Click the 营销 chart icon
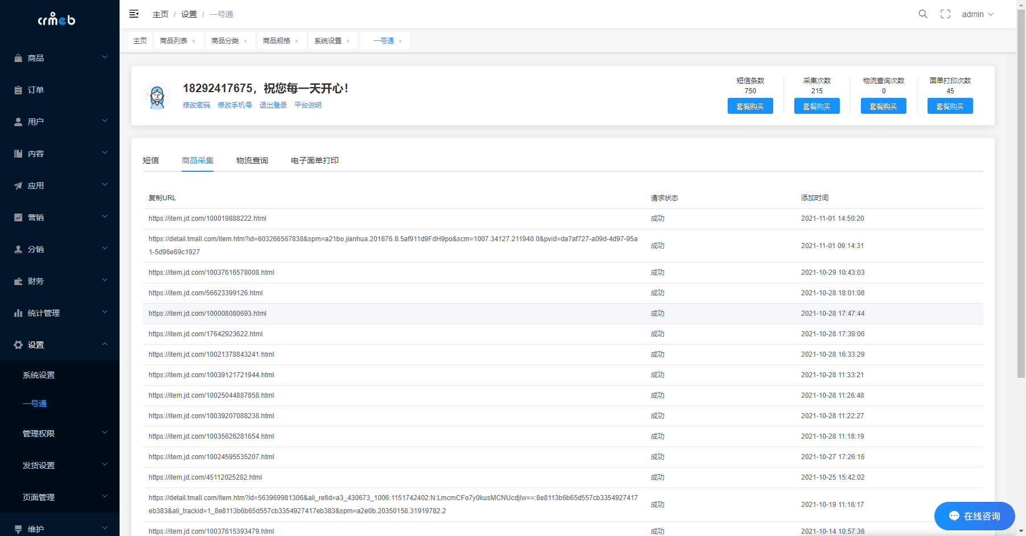This screenshot has width=1026, height=536. [x=18, y=217]
